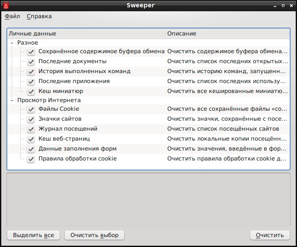Screen dimensions: 297x247
Task: Select the Разное group label
Action: click(28, 43)
